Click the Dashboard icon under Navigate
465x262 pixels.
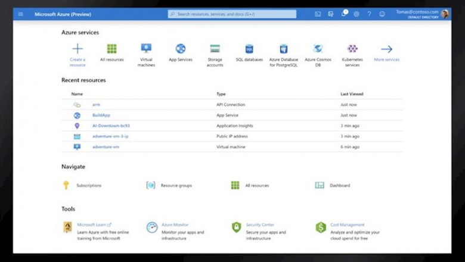[x=320, y=185]
